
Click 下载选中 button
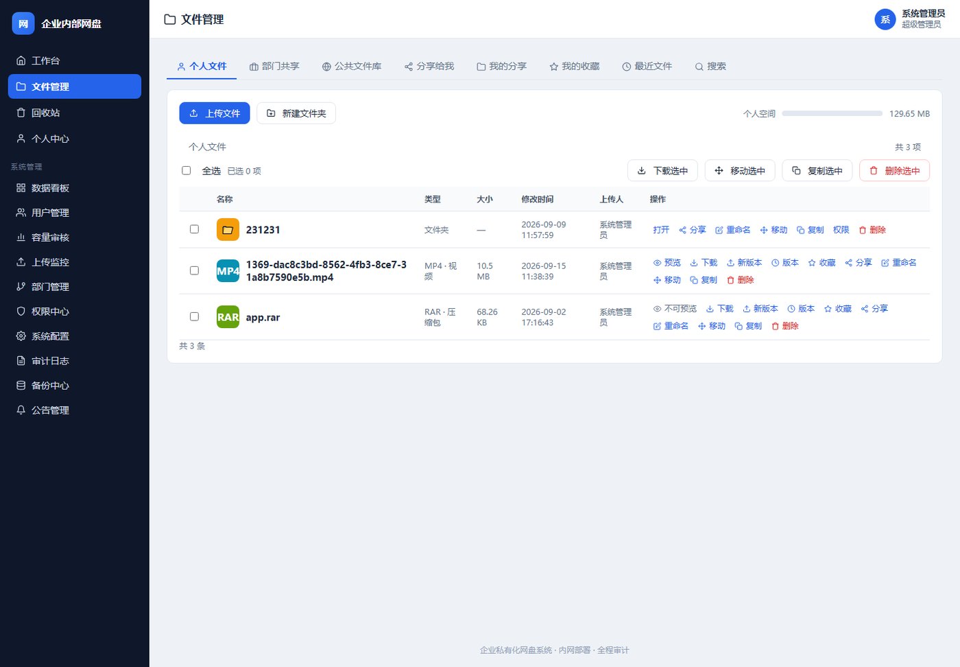662,170
